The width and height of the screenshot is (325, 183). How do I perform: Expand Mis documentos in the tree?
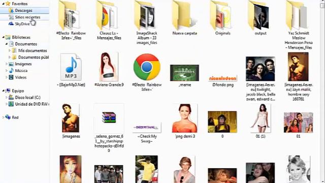(10, 51)
